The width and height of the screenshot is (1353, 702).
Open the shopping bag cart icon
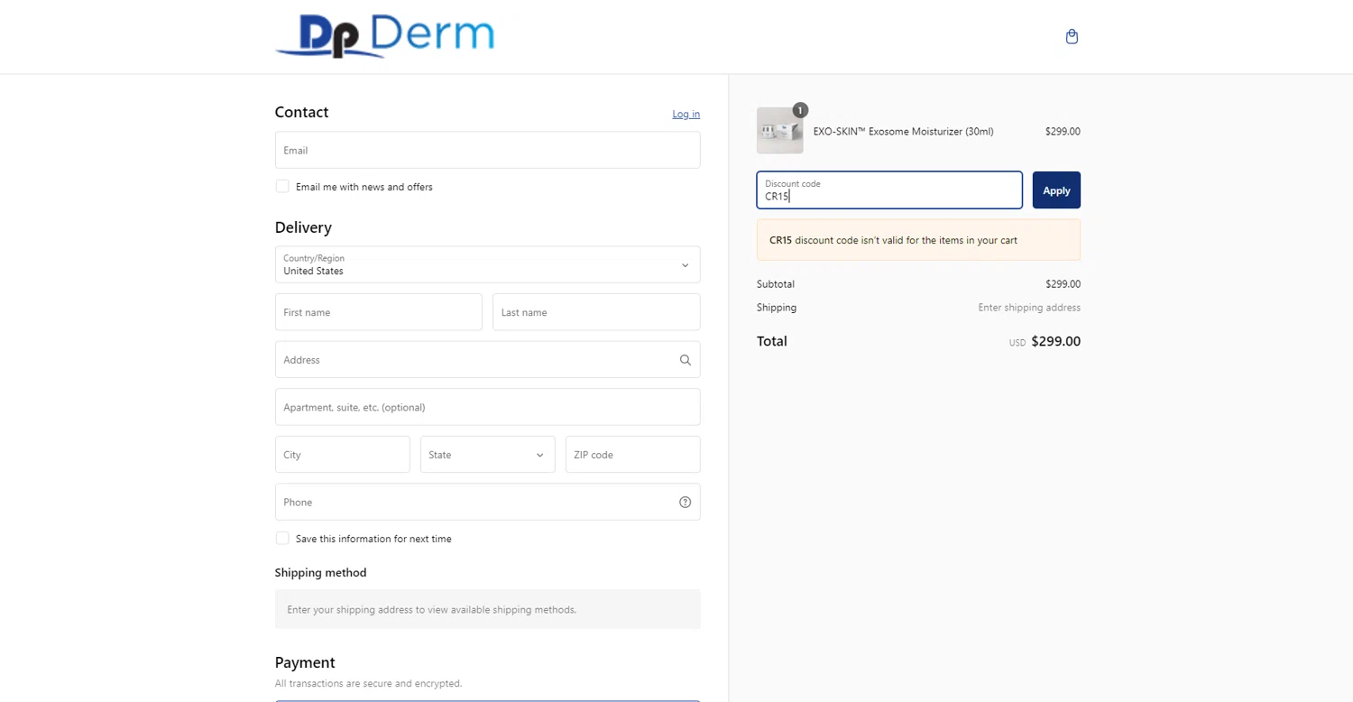tap(1072, 37)
